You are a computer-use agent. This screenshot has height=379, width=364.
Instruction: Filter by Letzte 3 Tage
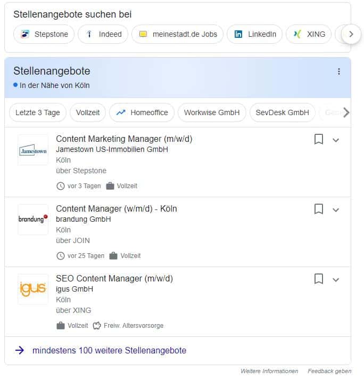[x=38, y=112]
